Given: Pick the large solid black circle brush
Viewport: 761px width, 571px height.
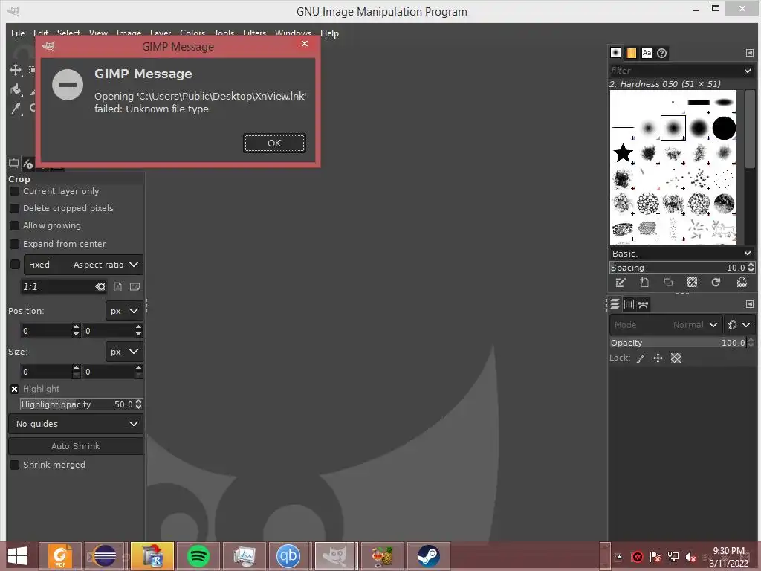Looking at the screenshot, I should tap(724, 128).
